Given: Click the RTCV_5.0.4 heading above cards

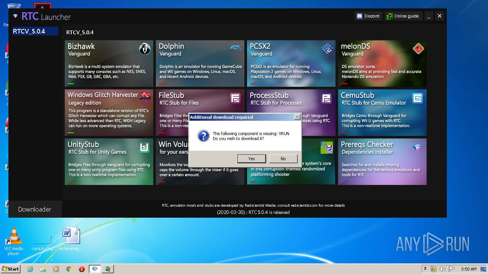Looking at the screenshot, I should click(x=80, y=32).
